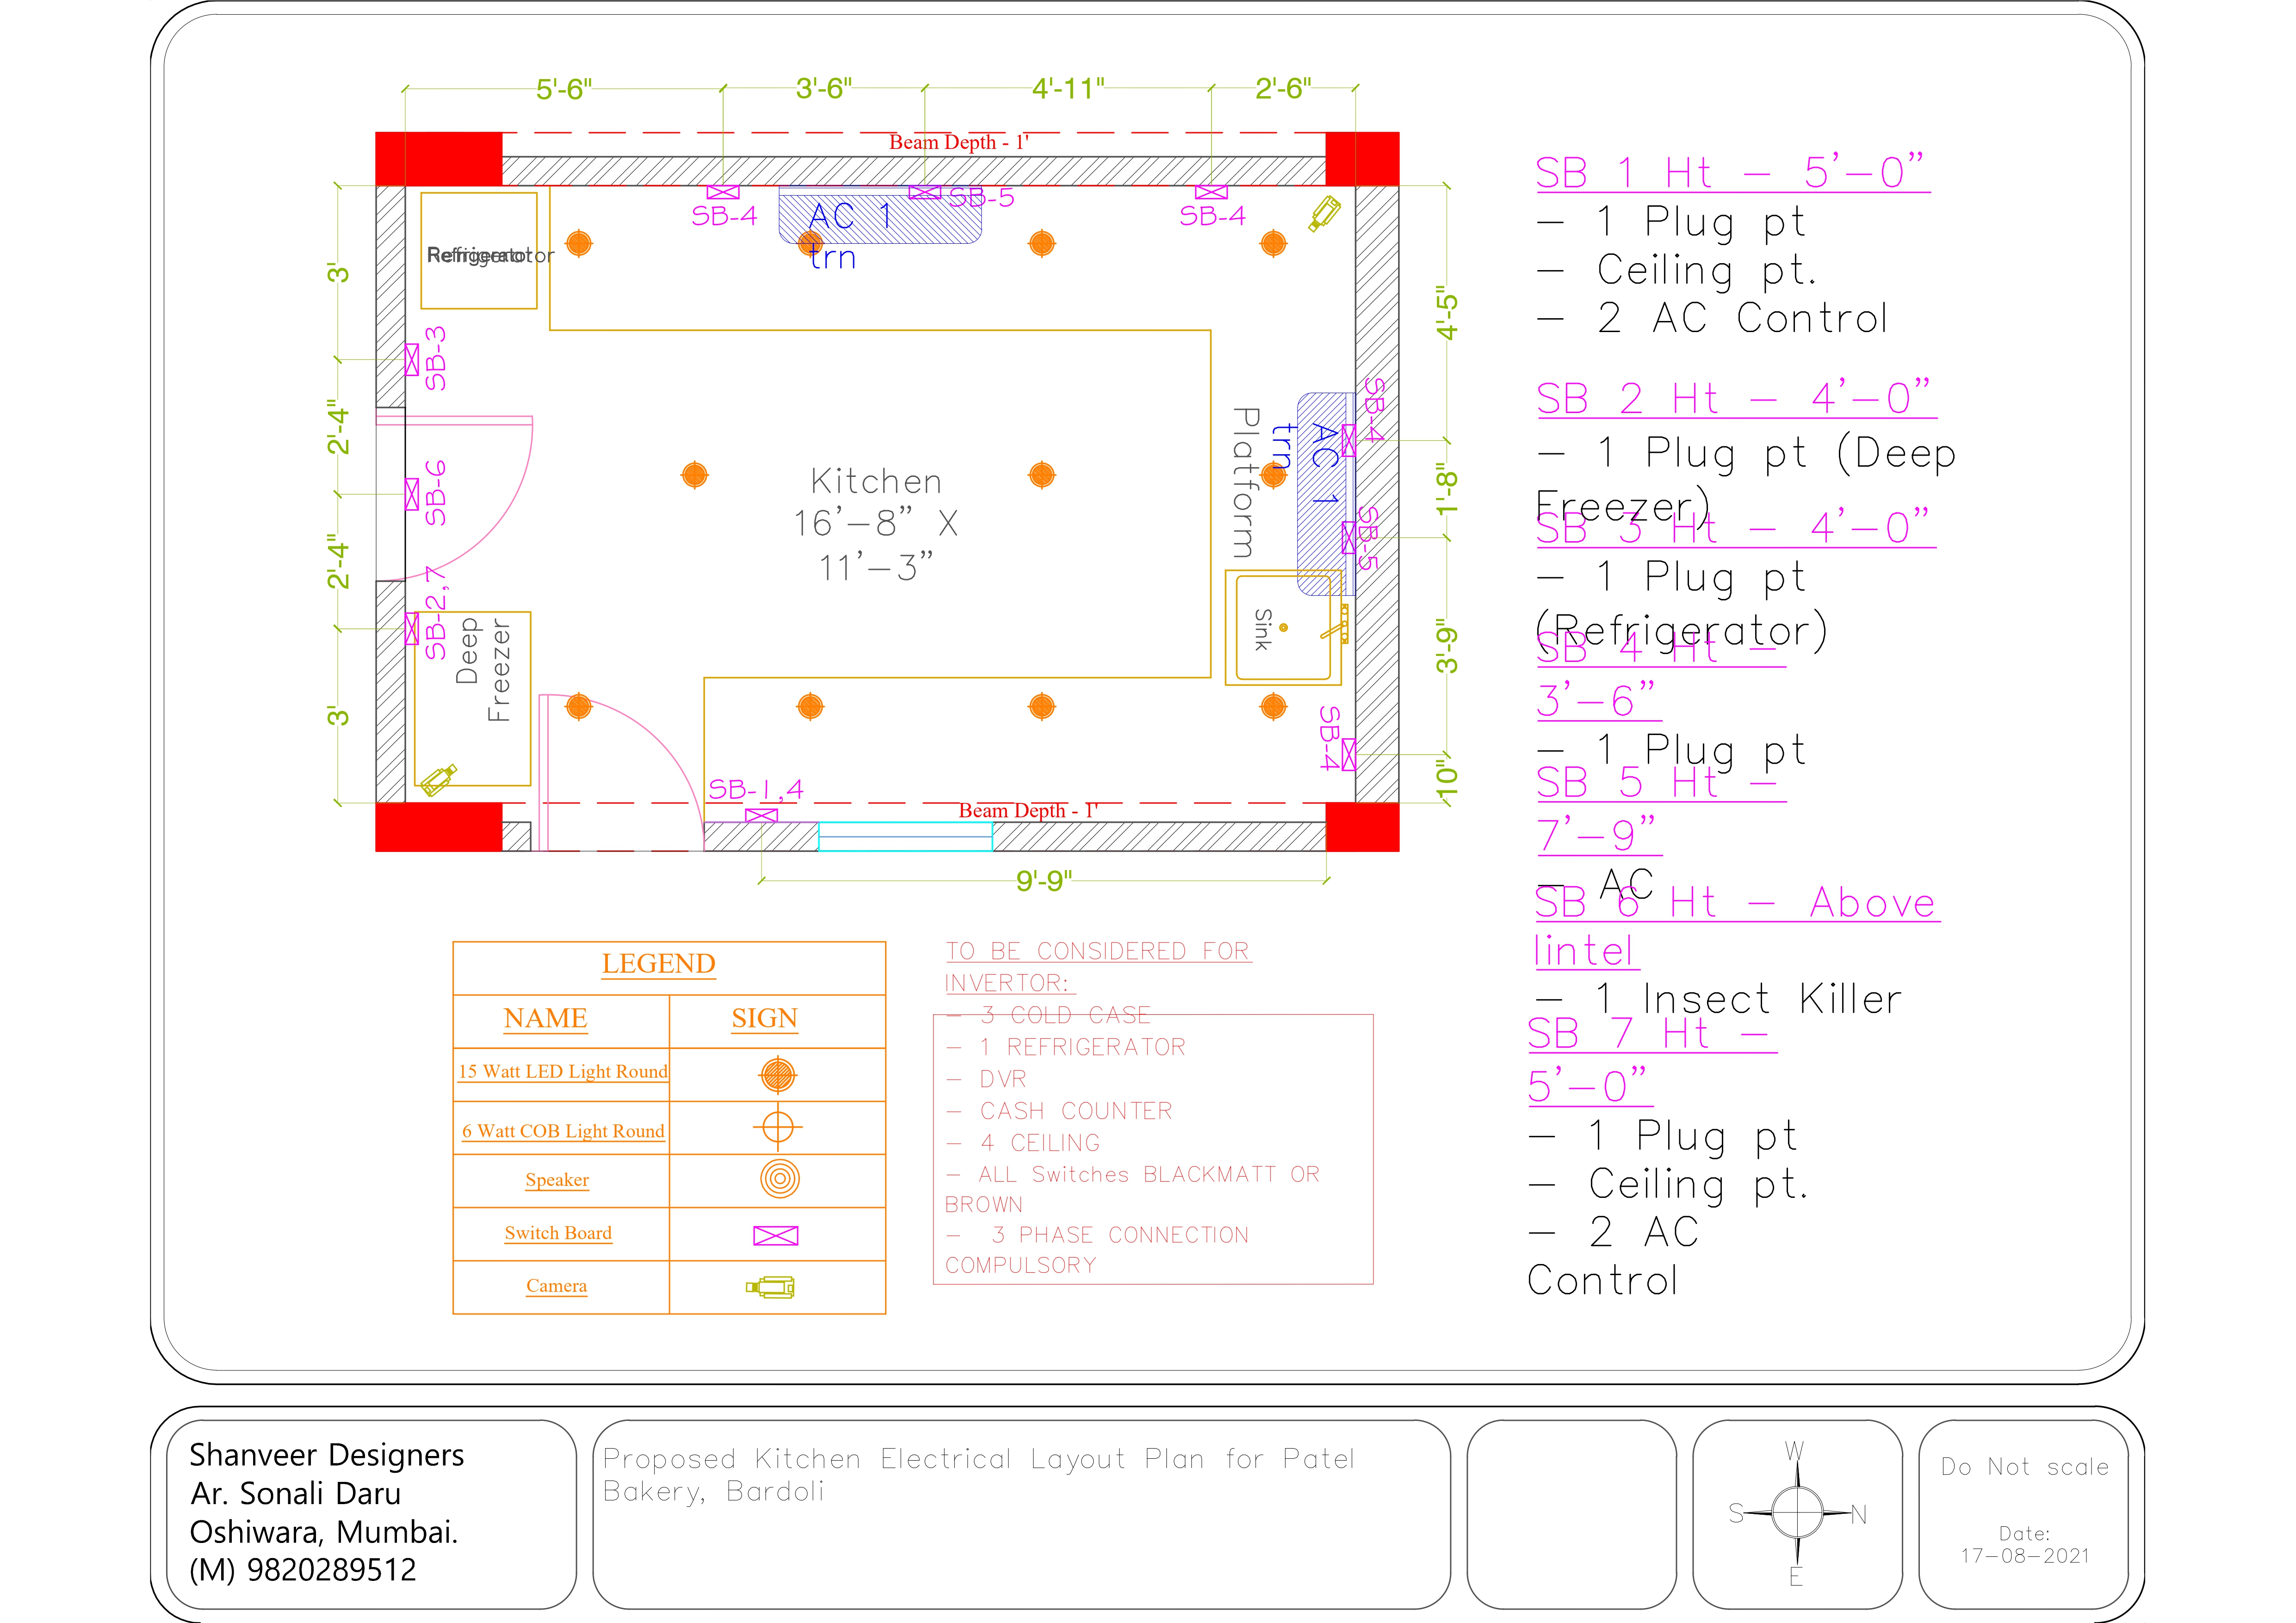This screenshot has width=2296, height=1623.
Task: Click the Kitchen room label text
Action: (x=876, y=482)
